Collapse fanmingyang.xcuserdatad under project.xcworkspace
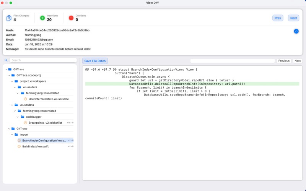The width and height of the screenshot is (306, 191). click(x=18, y=93)
